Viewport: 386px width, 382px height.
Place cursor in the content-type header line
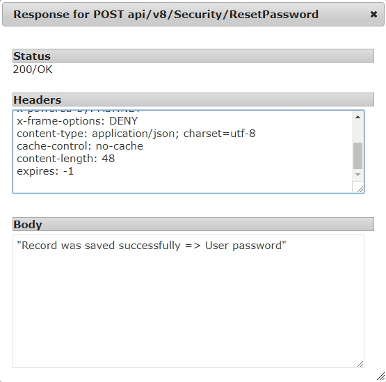[136, 134]
